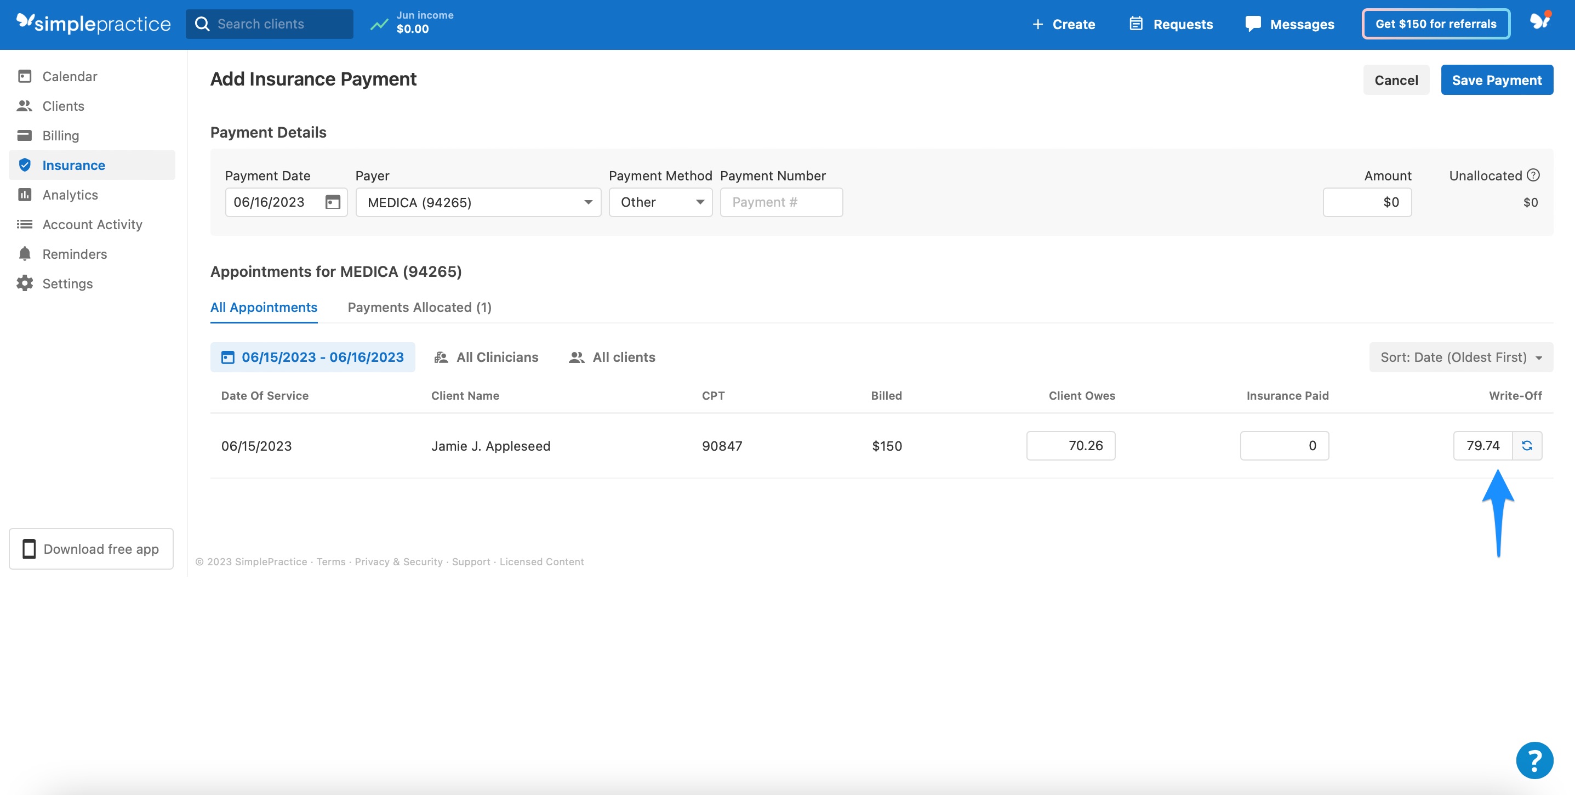Switch to Payments Allocated (1) tab
Screen dimensions: 1575x795
[419, 308]
